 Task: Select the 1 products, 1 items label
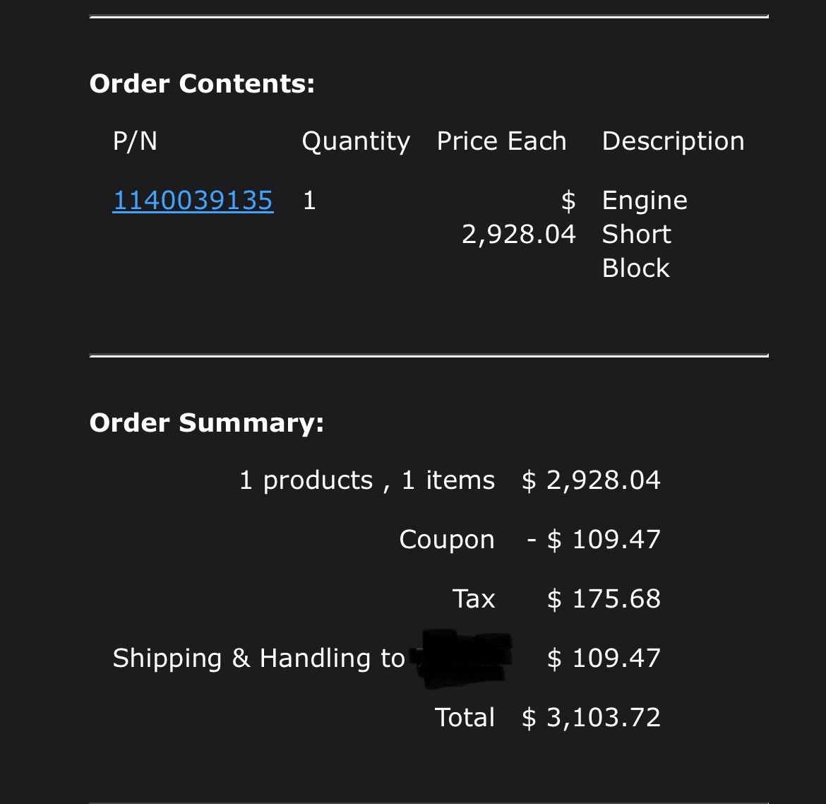pos(367,480)
